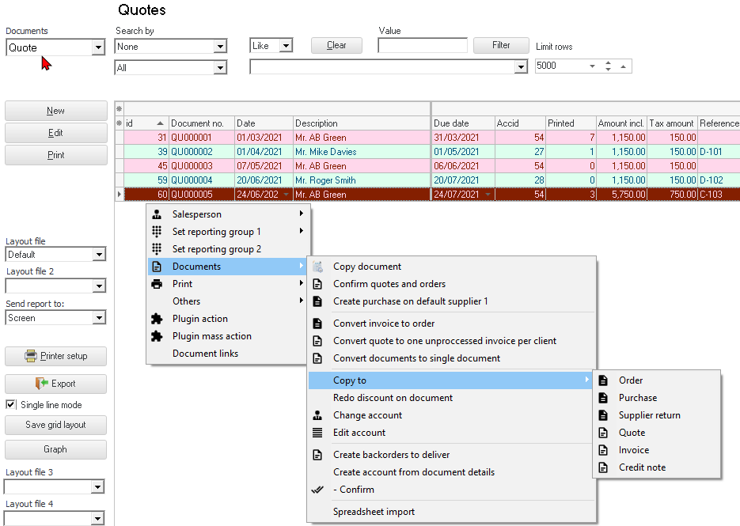Viewport: 740px width, 526px height.
Task: Click the document icon beside Copy document
Action: (x=317, y=267)
